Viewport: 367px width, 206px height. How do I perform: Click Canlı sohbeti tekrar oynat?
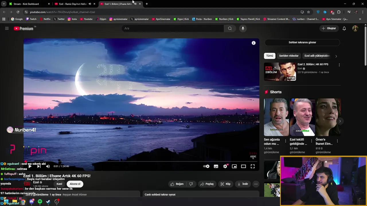click(160, 195)
